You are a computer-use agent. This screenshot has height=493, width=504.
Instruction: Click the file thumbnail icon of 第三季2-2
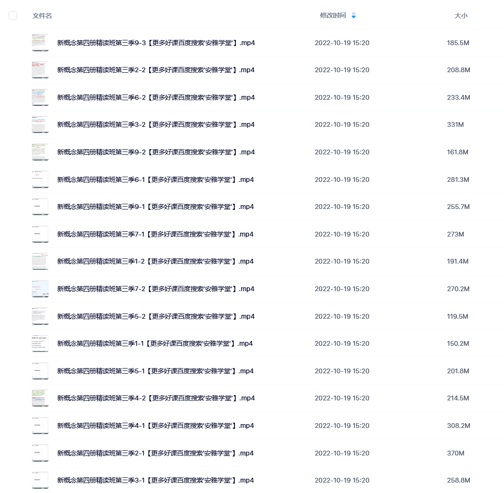(40, 70)
